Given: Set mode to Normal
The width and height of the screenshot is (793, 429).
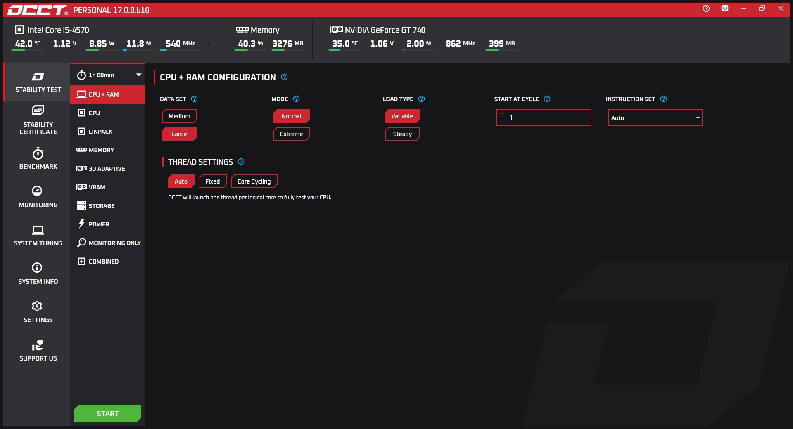Looking at the screenshot, I should pyautogui.click(x=292, y=116).
